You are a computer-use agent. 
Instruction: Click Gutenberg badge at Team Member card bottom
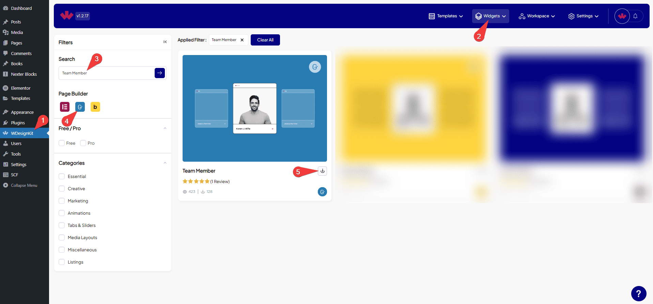pos(322,192)
